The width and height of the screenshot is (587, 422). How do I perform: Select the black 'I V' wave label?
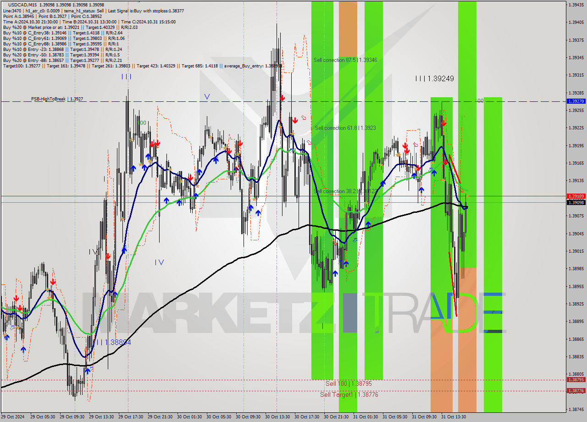94,252
